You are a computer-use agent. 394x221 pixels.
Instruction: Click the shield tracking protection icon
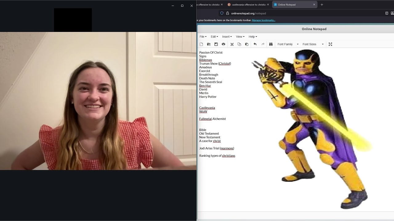[222, 13]
